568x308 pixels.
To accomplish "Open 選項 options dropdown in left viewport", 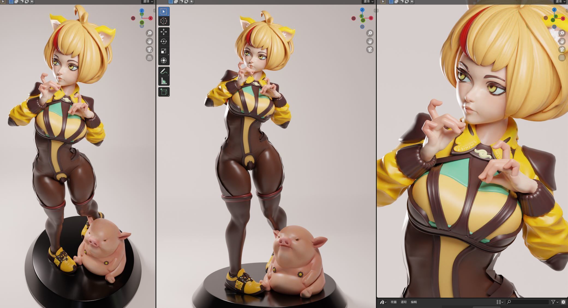I will click(x=148, y=2).
